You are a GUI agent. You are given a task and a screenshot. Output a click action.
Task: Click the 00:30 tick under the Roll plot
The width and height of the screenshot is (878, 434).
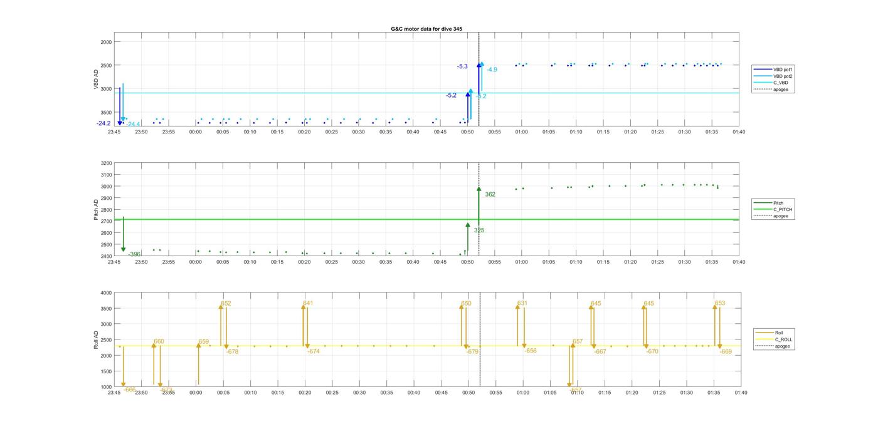pos(359,393)
